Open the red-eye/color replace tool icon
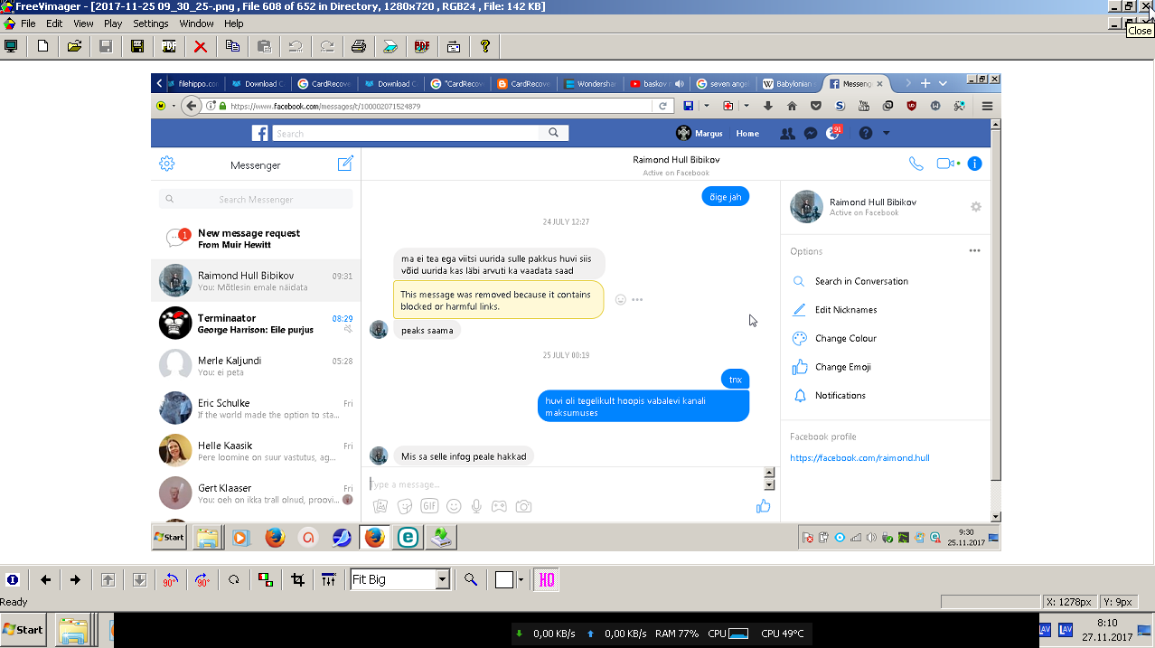This screenshot has height=648, width=1155. (266, 579)
